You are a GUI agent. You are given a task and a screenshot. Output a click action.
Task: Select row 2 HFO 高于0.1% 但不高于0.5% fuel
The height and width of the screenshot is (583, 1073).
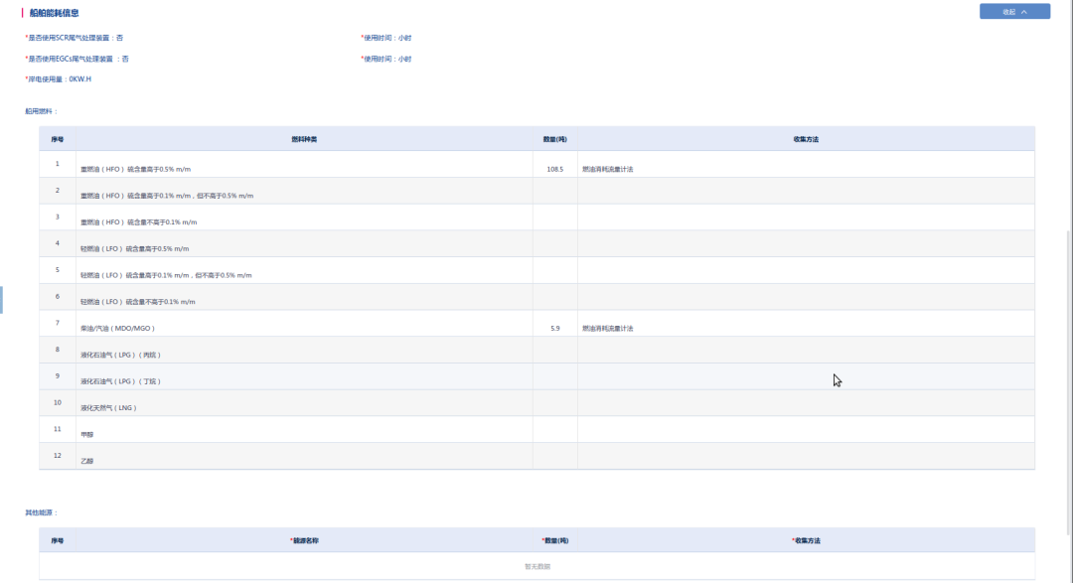tap(167, 196)
